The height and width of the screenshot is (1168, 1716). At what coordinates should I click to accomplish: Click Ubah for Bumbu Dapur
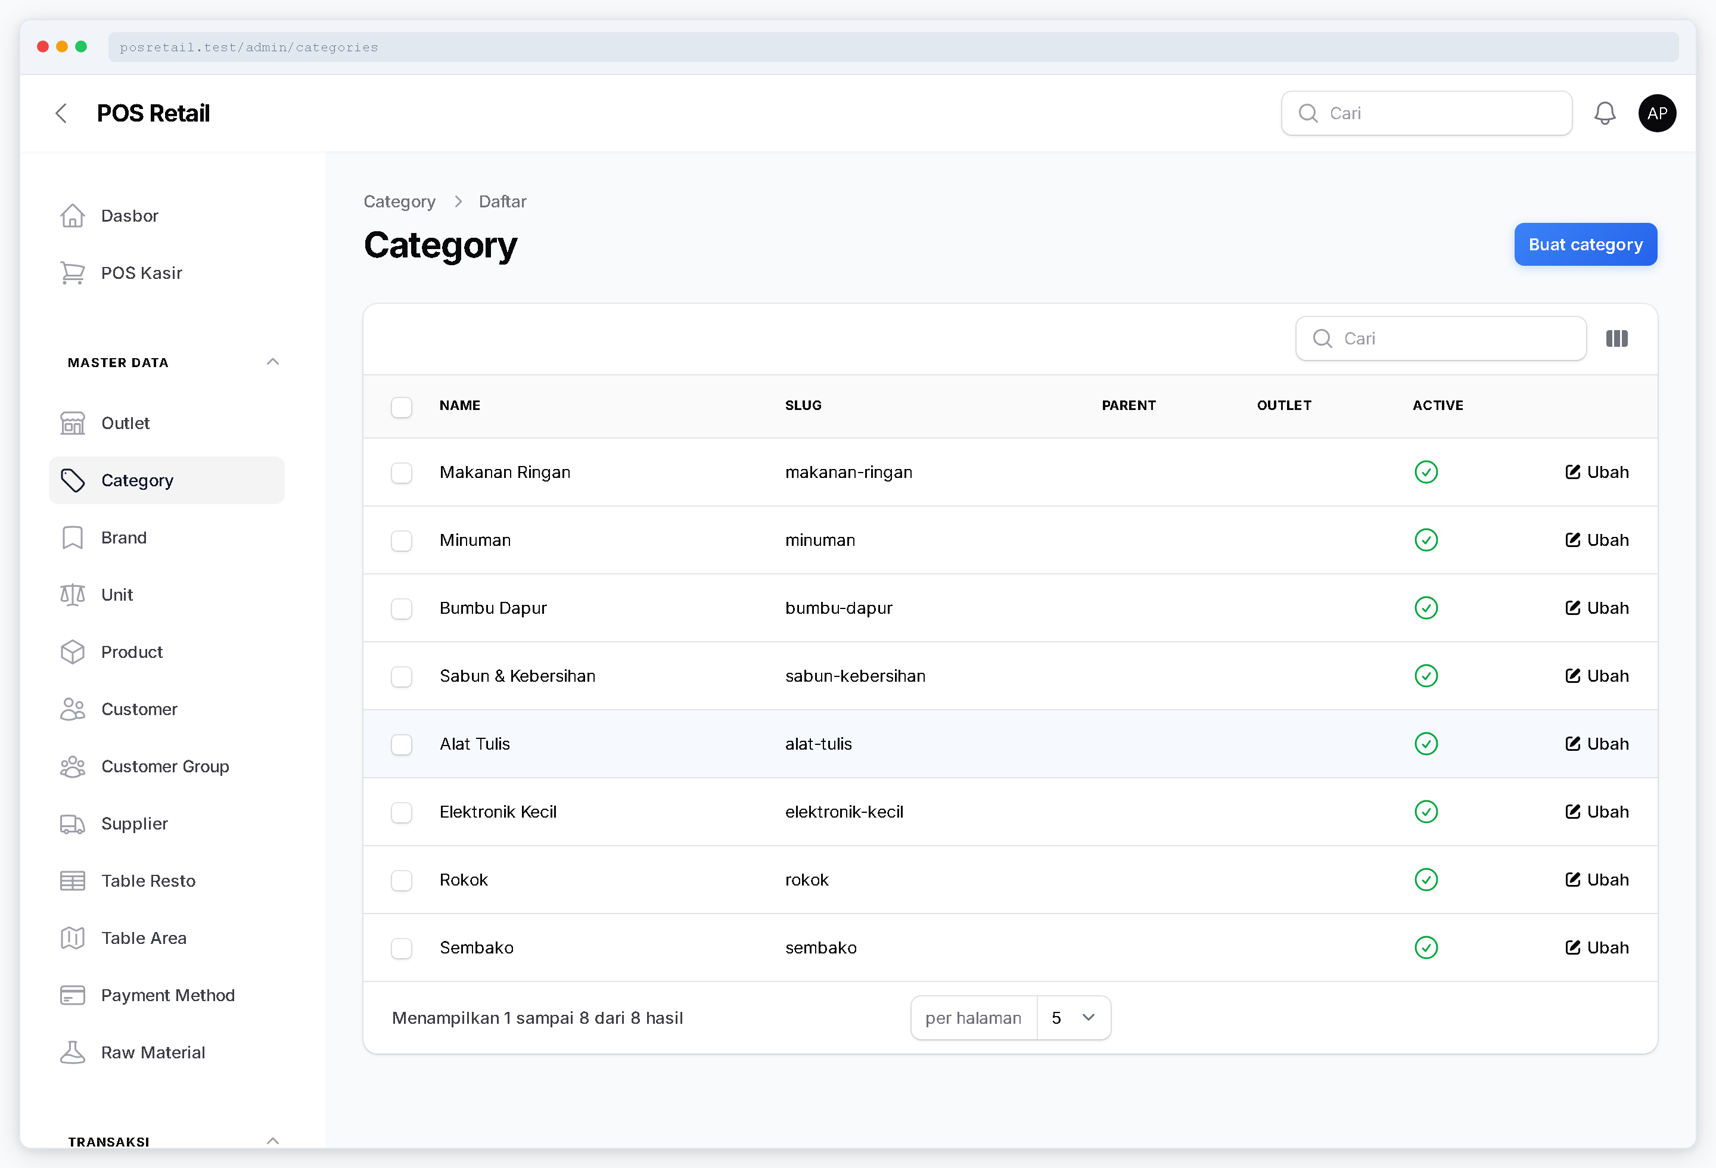click(x=1596, y=608)
